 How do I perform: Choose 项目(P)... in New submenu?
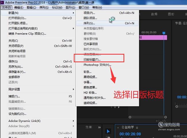tap(107, 13)
